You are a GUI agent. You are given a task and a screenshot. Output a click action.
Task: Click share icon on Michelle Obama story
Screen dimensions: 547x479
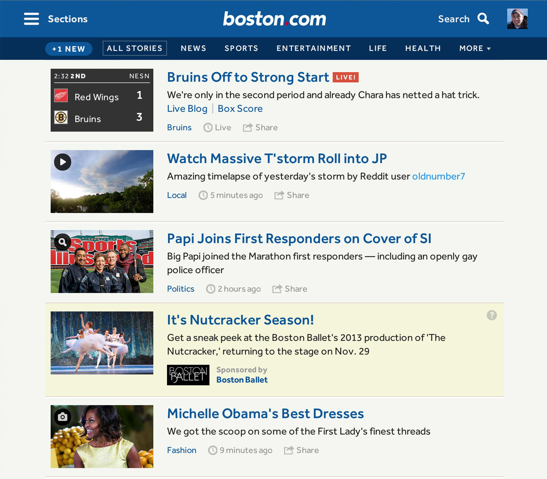[289, 450]
